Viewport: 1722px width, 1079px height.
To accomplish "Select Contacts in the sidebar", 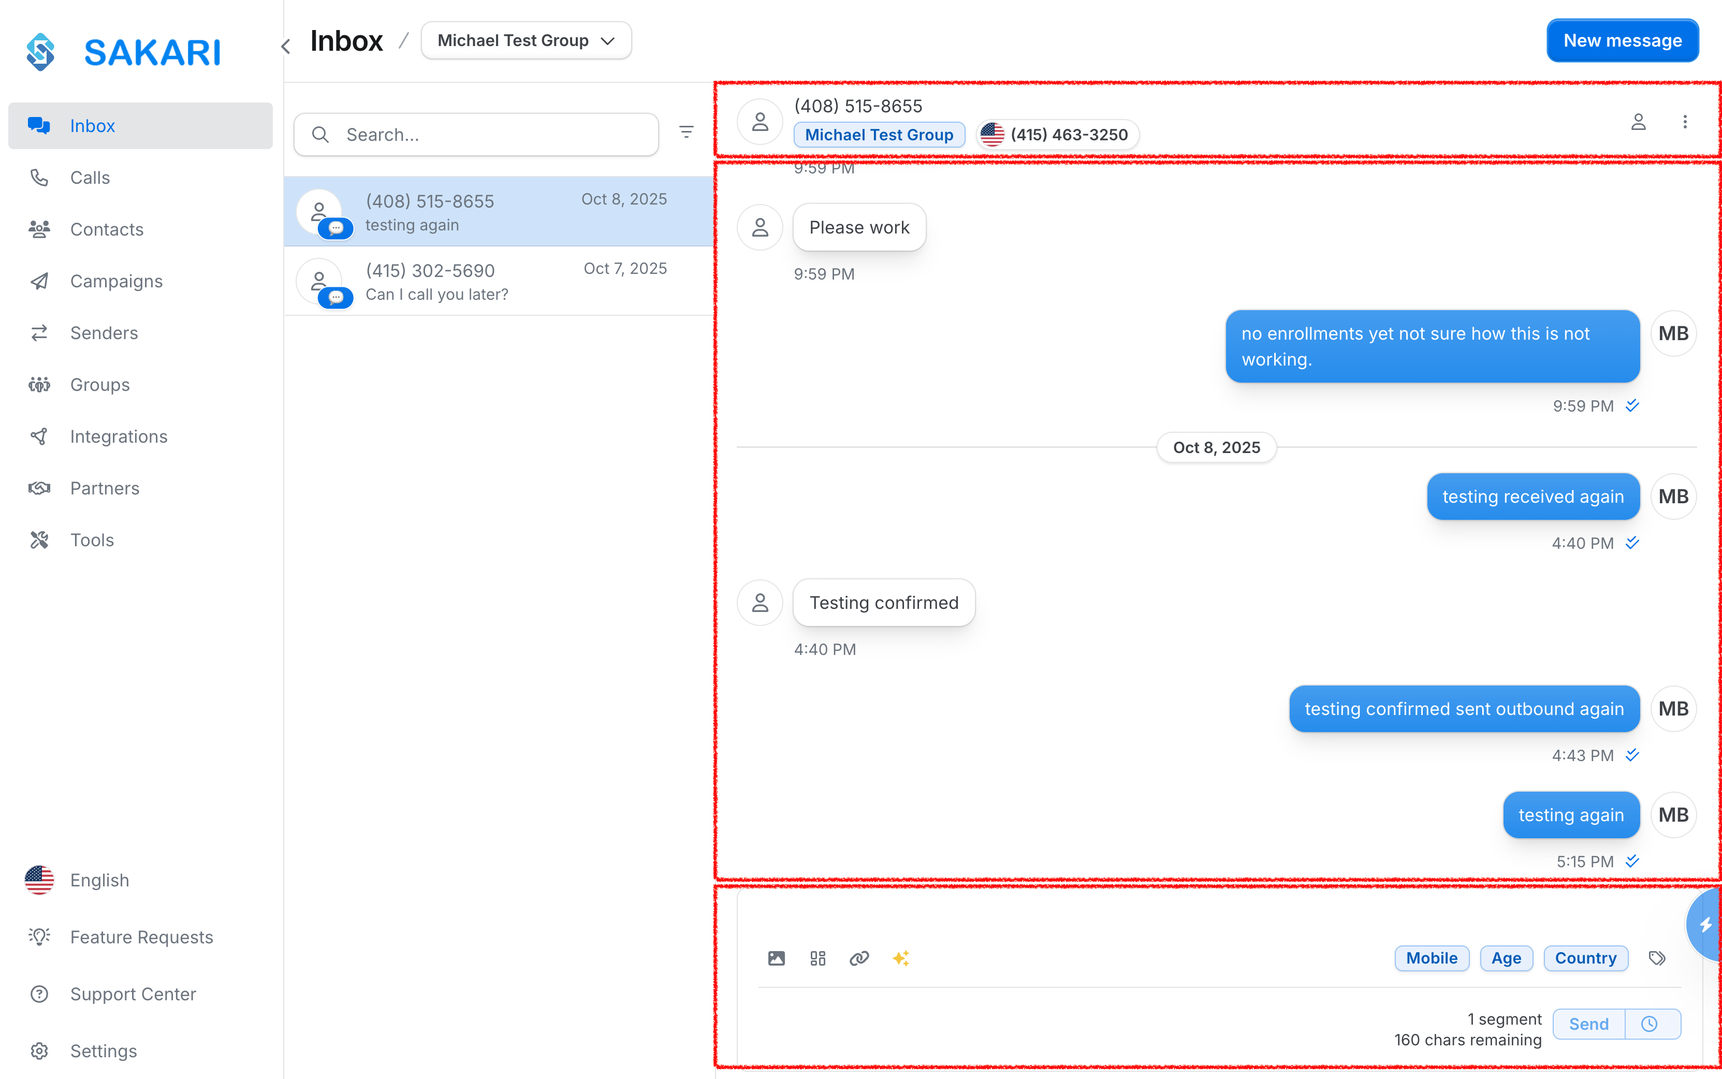I will 107,229.
